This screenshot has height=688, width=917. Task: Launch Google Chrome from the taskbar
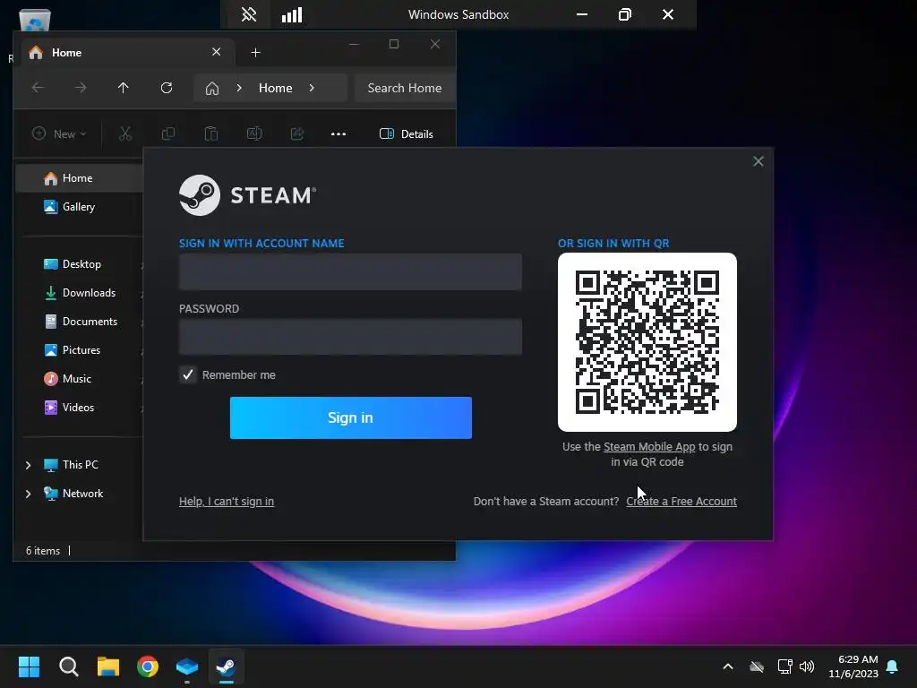[x=148, y=666]
